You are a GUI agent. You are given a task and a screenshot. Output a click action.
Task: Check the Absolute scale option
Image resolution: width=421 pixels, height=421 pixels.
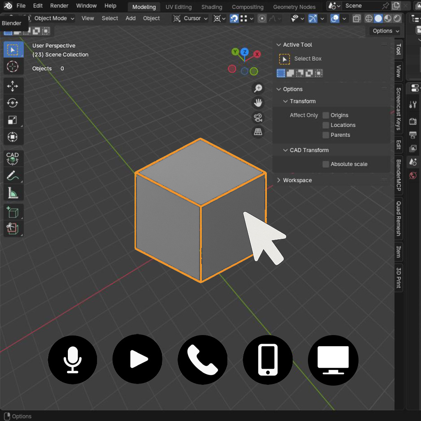(326, 164)
